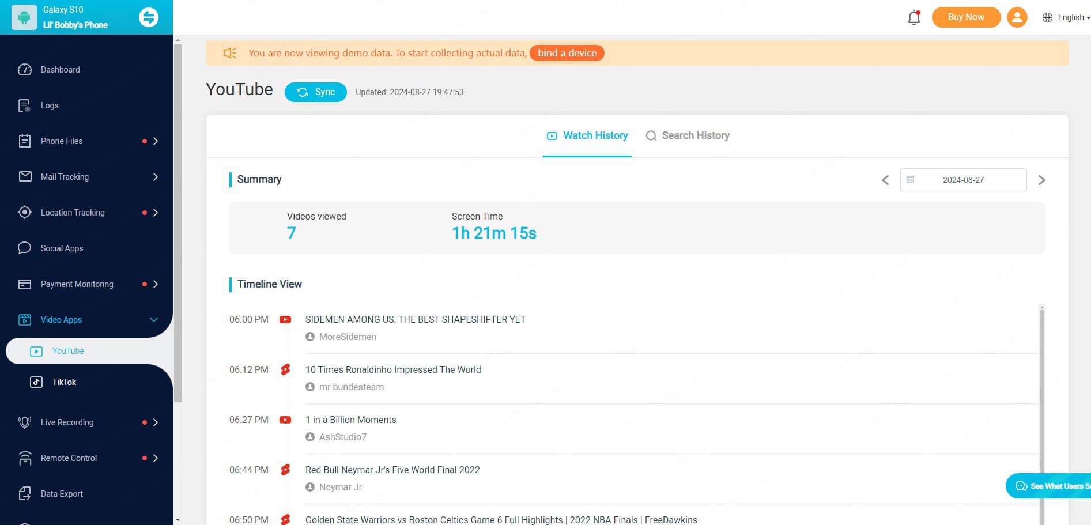Click the Data Export icon
The width and height of the screenshot is (1091, 525).
pos(25,494)
